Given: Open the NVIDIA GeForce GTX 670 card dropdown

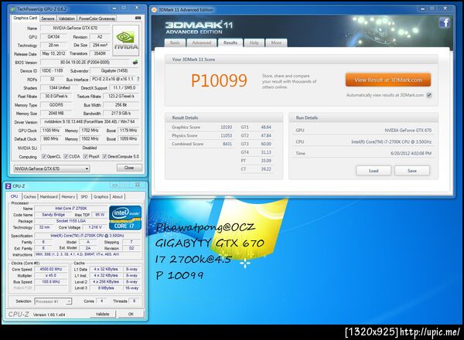Looking at the screenshot, I should click(52, 168).
